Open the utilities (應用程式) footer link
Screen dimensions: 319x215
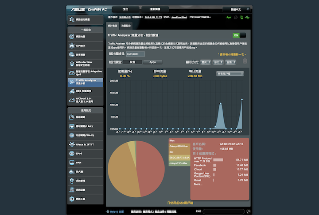[148, 212]
